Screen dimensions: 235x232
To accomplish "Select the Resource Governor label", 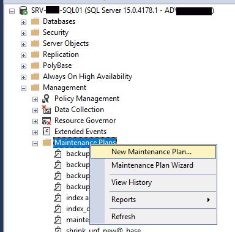I will click(x=85, y=121).
